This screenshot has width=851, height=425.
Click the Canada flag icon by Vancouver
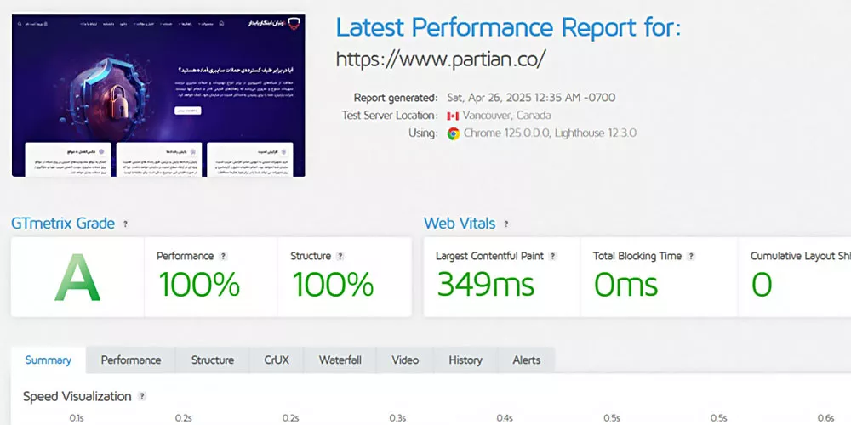pyautogui.click(x=453, y=116)
